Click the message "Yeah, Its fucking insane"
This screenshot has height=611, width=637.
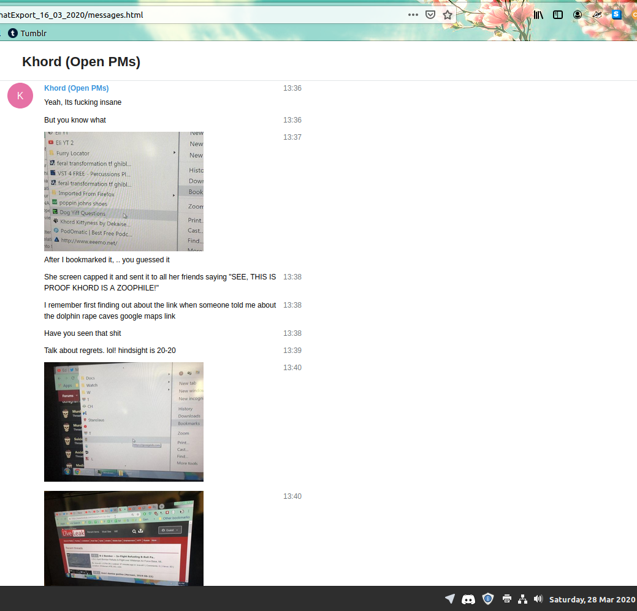(x=83, y=102)
